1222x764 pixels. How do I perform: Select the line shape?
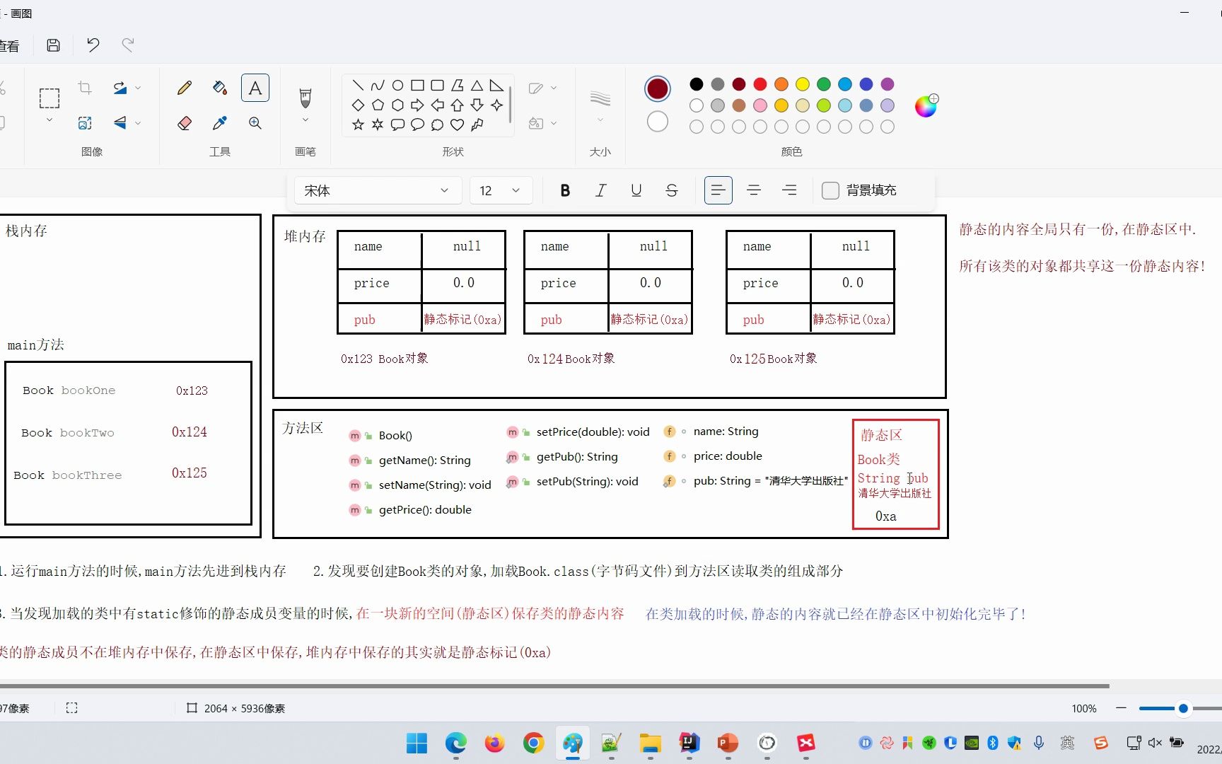pos(358,86)
